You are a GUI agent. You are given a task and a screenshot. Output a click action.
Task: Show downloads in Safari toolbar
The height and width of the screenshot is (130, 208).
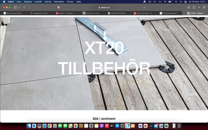click(189, 7)
